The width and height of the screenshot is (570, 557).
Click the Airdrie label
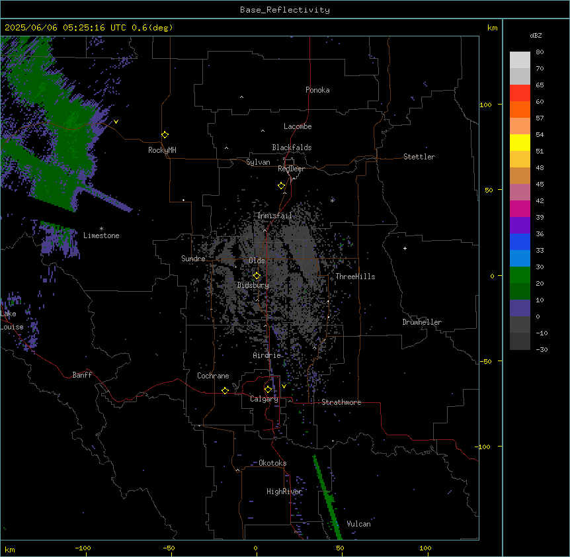click(x=267, y=355)
